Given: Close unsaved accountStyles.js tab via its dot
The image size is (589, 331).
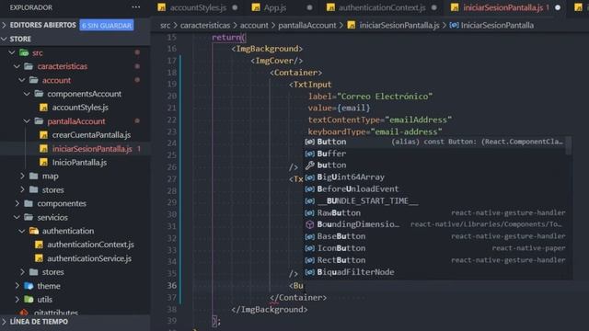Looking at the screenshot, I should [235, 7].
